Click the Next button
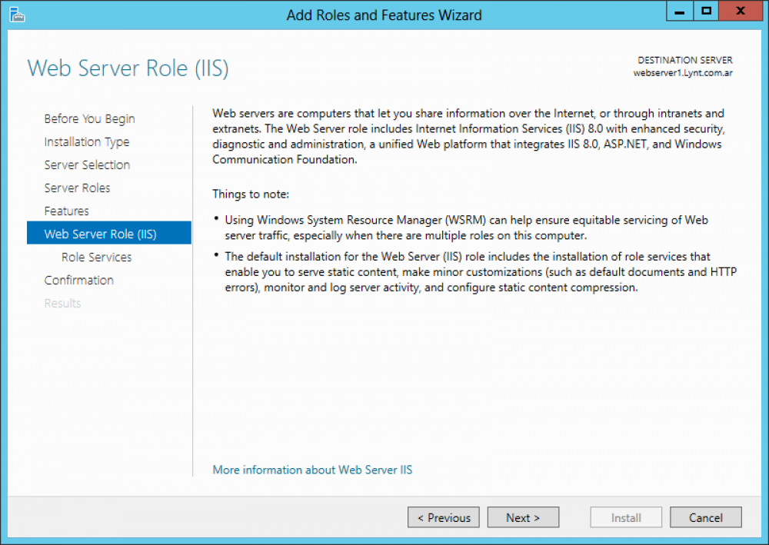 pyautogui.click(x=523, y=517)
